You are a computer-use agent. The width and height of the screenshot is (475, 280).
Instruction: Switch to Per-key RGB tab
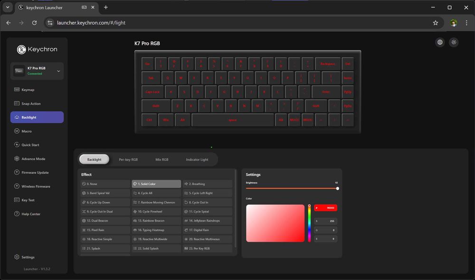[x=128, y=160]
